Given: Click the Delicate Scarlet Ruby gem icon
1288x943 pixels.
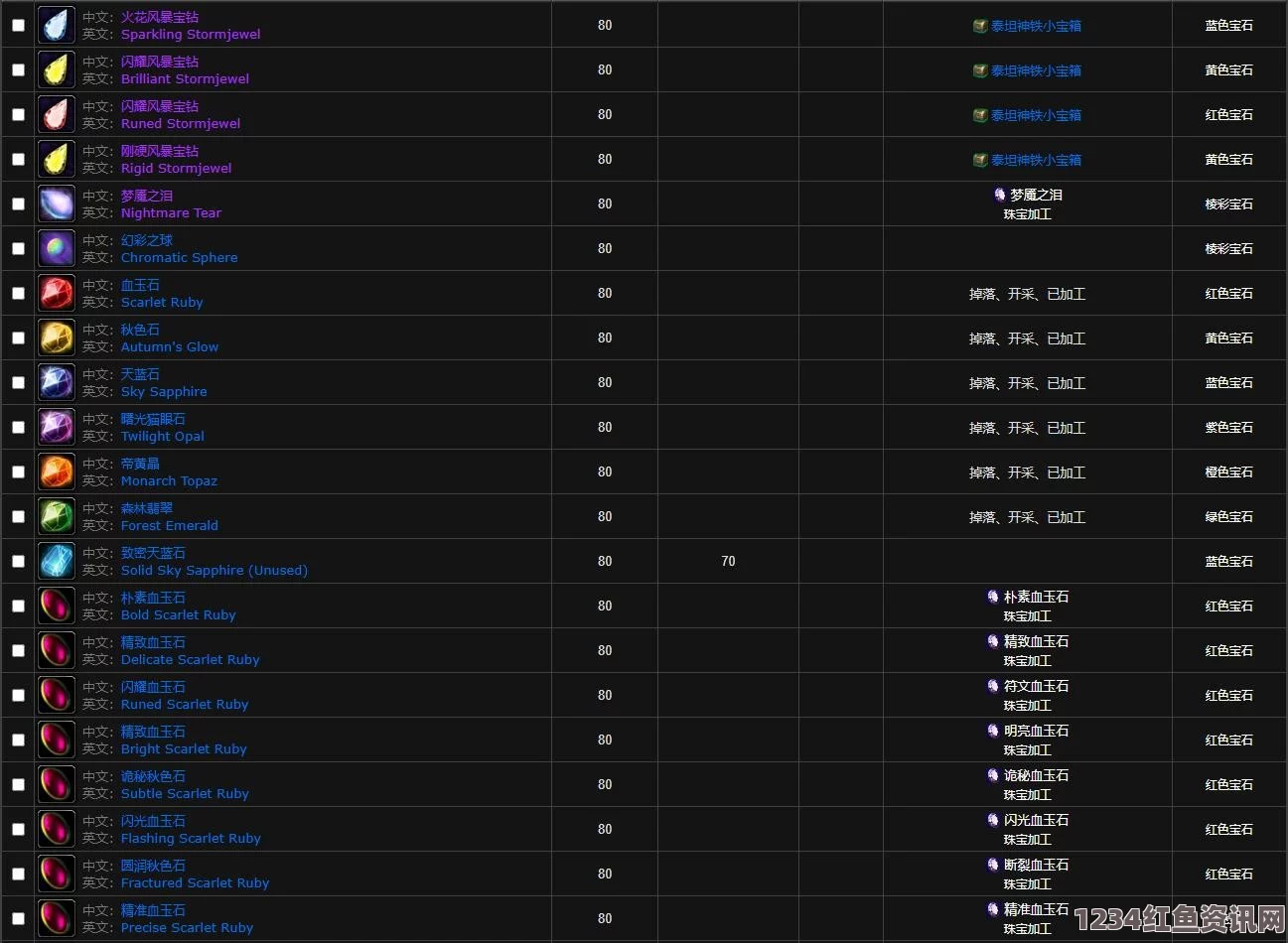Looking at the screenshot, I should pyautogui.click(x=57, y=650).
